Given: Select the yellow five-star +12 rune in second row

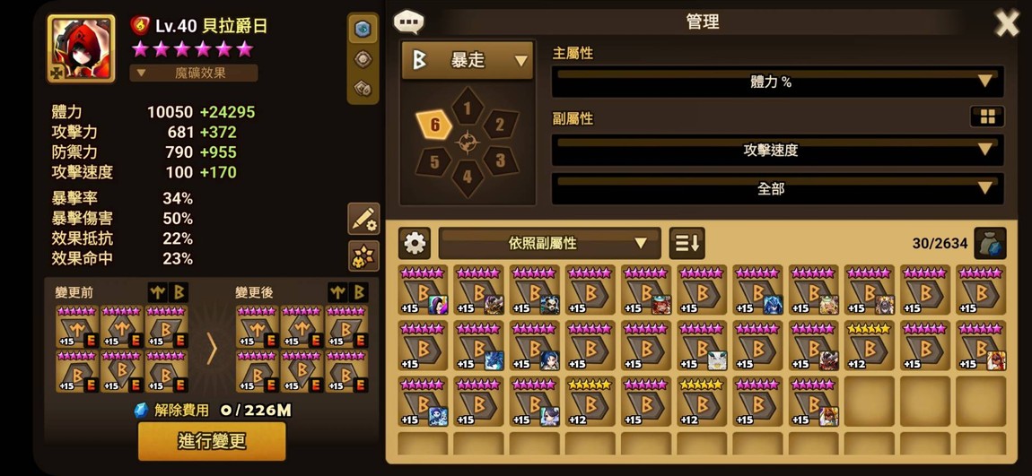Looking at the screenshot, I should click(x=870, y=346).
